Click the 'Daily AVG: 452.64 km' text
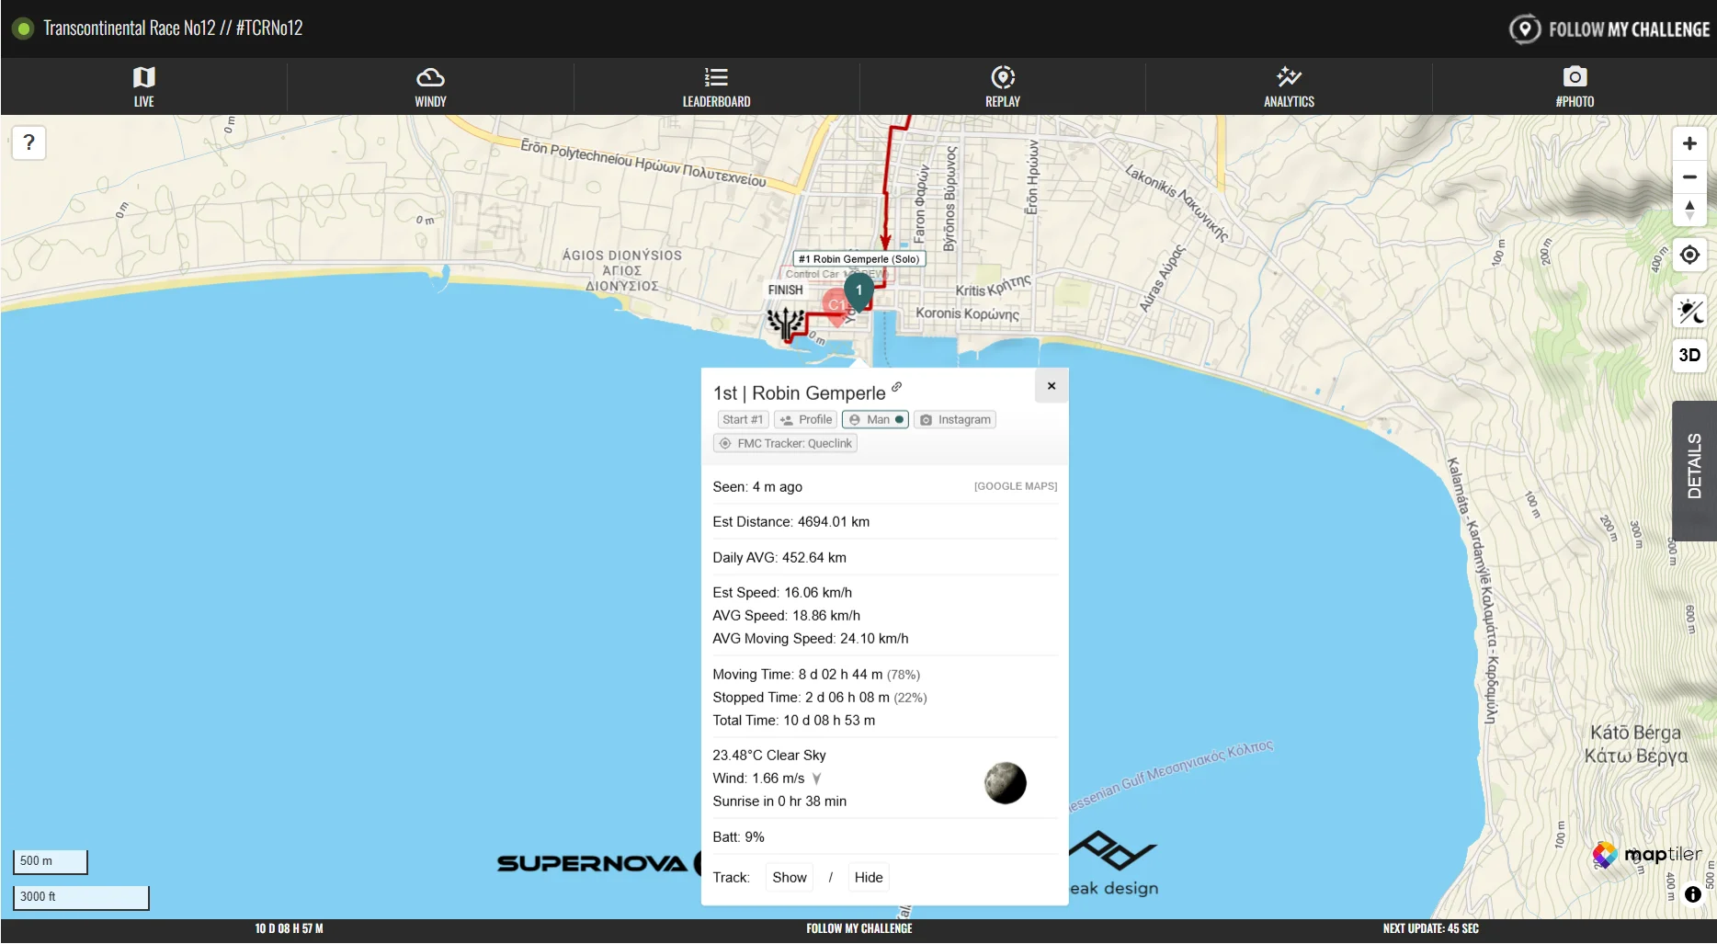 click(779, 558)
